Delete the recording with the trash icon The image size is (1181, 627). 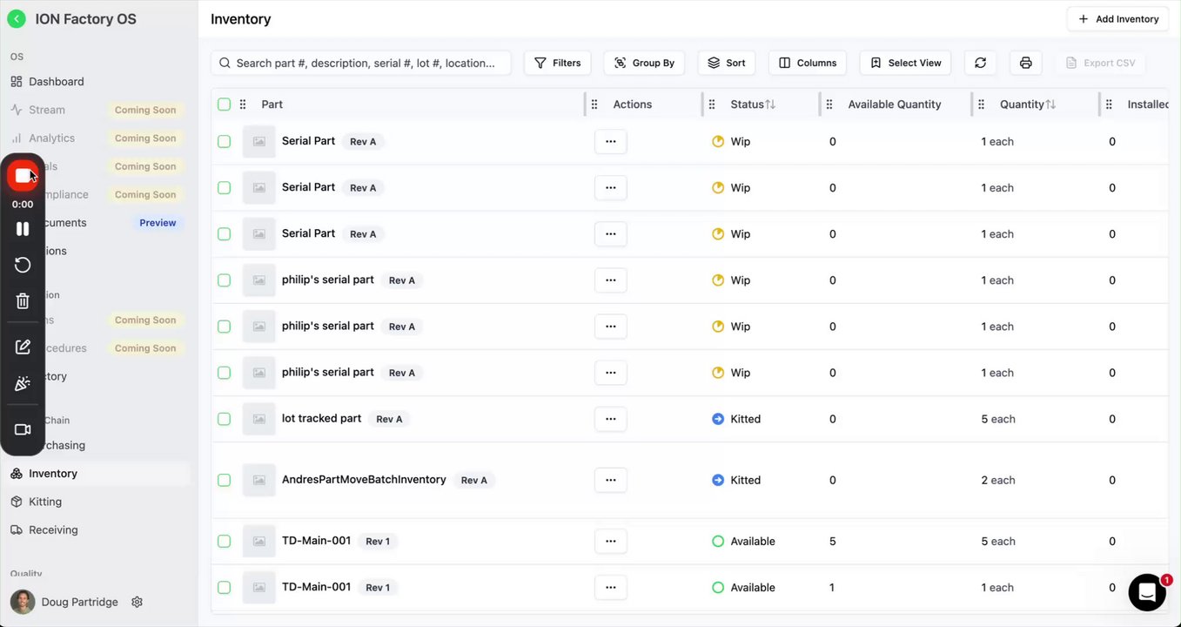click(23, 301)
